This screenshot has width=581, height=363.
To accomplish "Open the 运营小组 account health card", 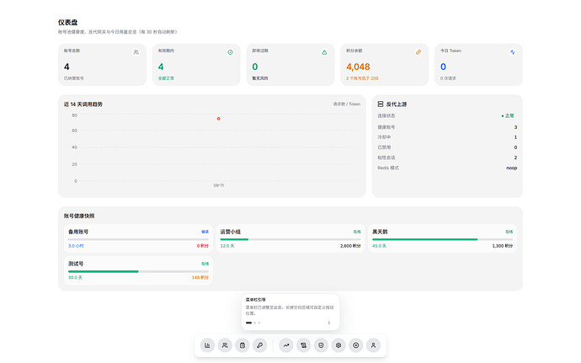I will (x=290, y=238).
